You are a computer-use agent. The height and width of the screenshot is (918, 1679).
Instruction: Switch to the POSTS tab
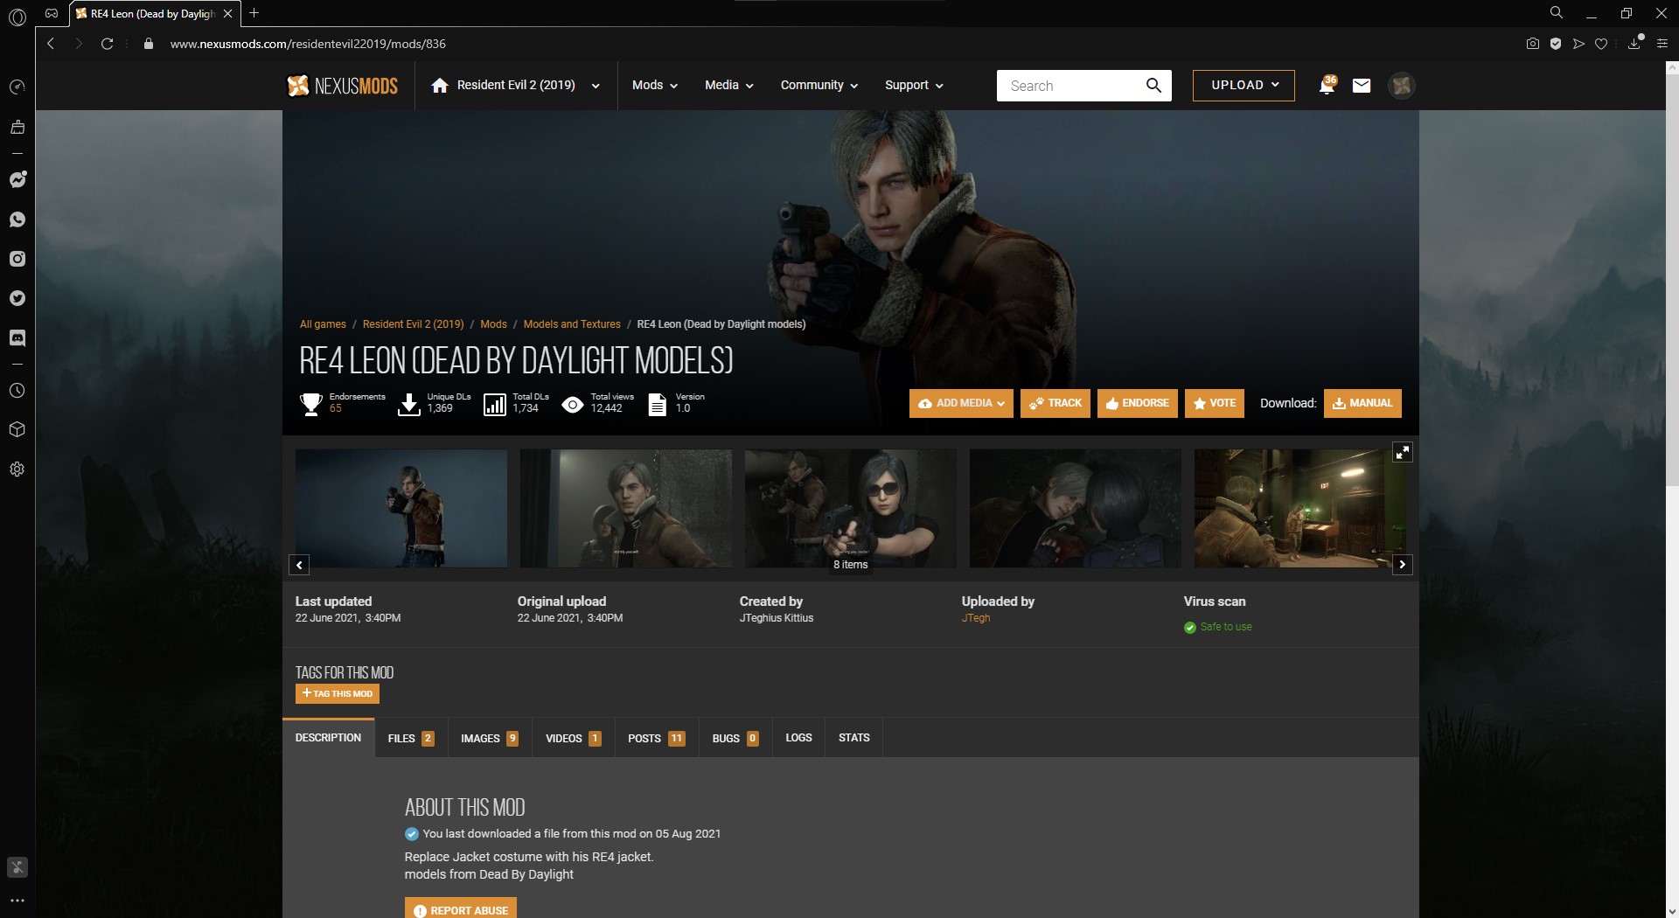[x=657, y=738]
